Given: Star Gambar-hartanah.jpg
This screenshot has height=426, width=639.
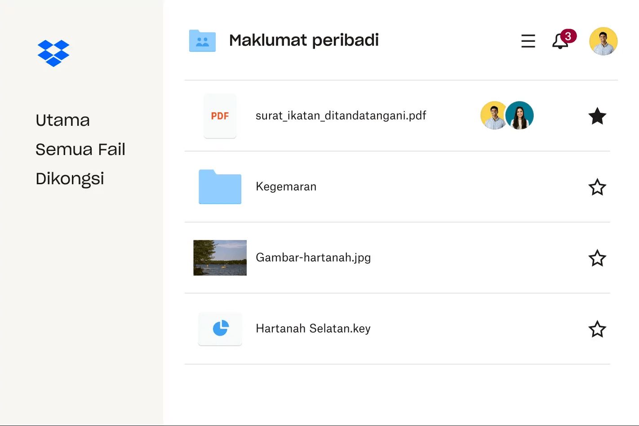Looking at the screenshot, I should coord(597,258).
